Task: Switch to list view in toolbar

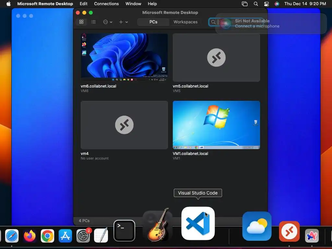Action: [93, 22]
